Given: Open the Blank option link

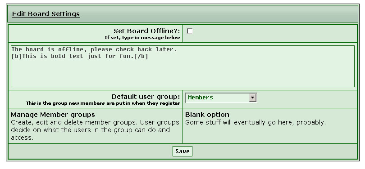Looking at the screenshot, I should click(207, 115).
